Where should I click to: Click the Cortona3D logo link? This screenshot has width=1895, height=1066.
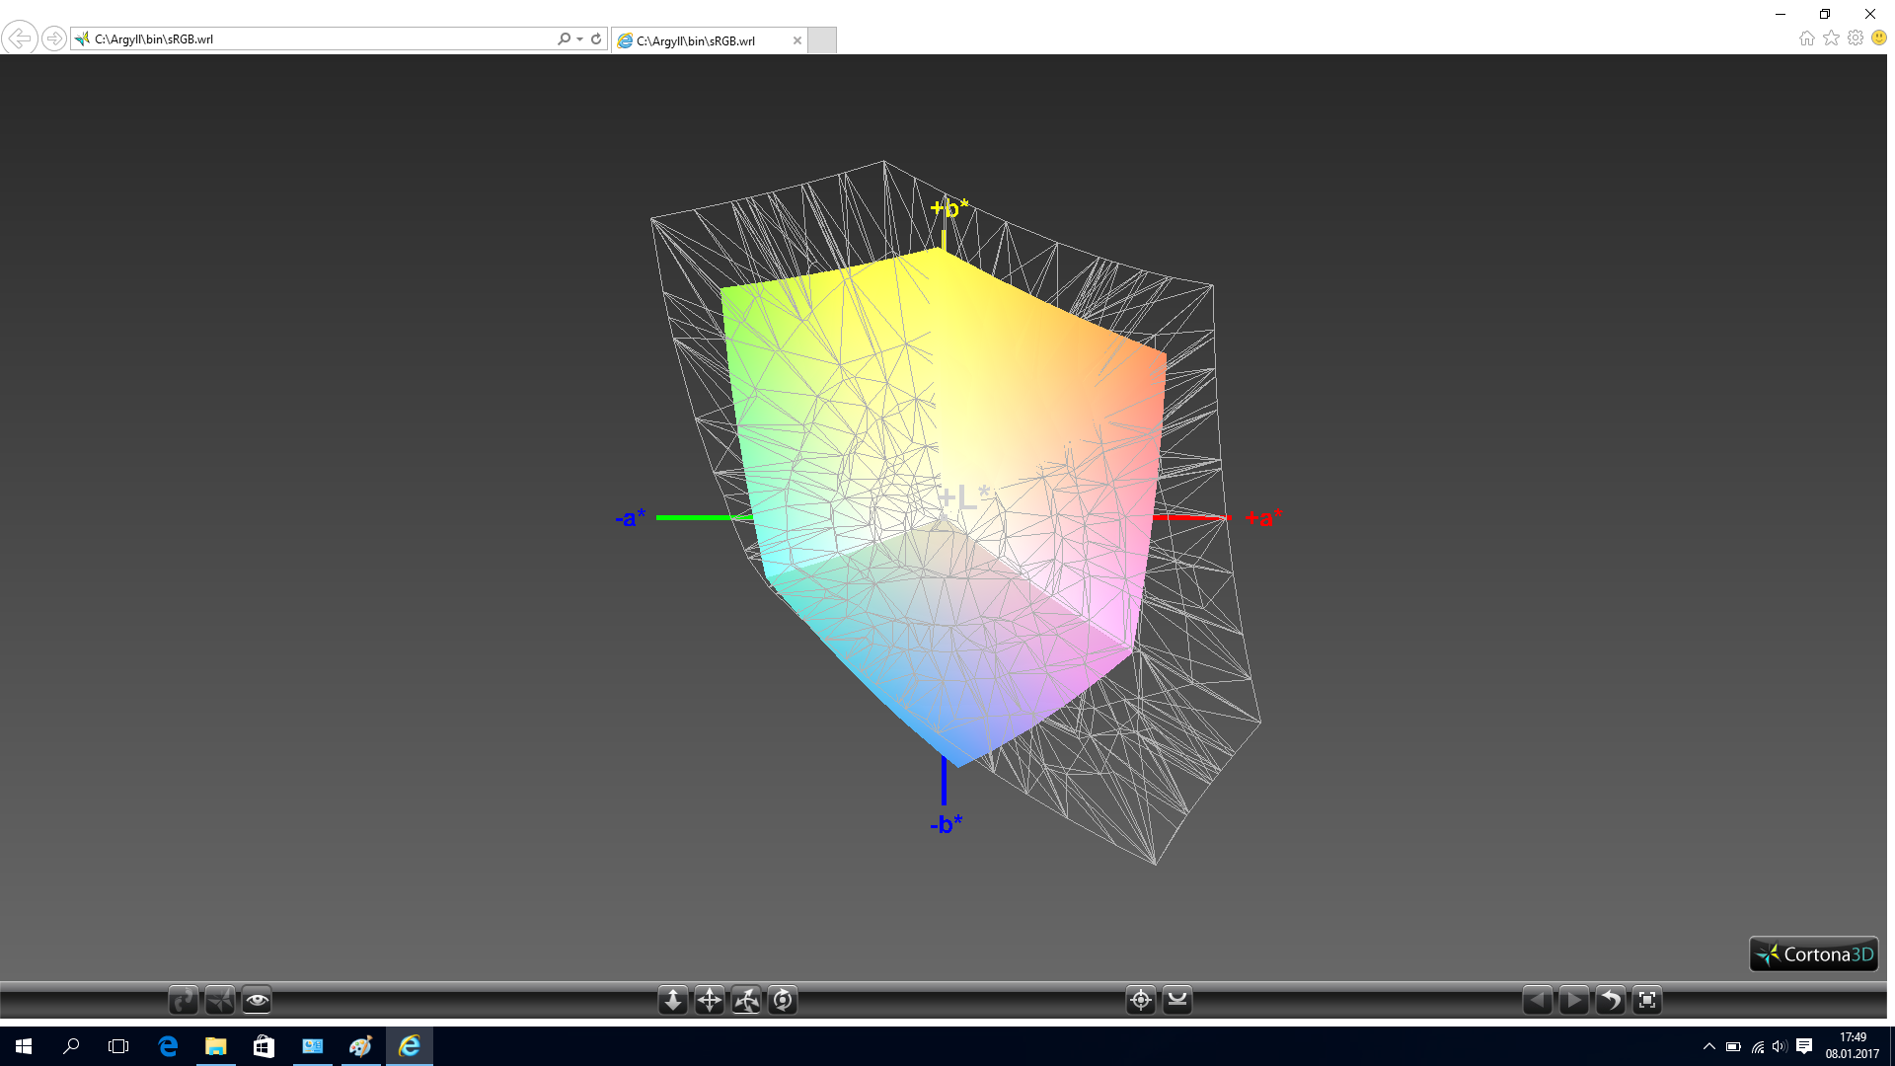(1813, 954)
